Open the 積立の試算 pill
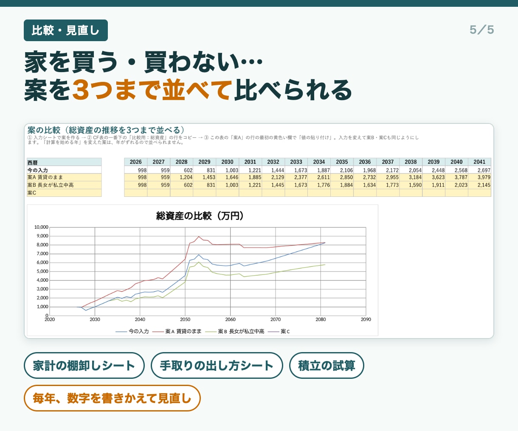 pos(327,365)
